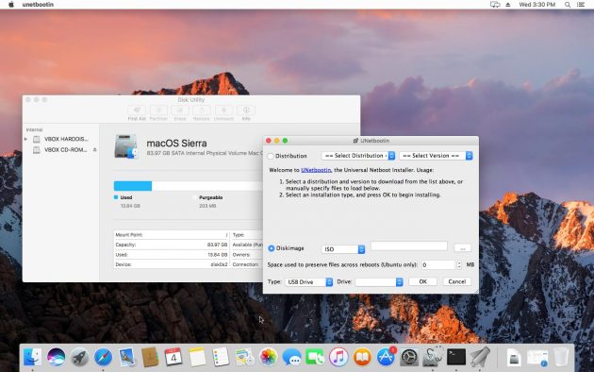Expand the VBOX HARDDISK disclosure triangle
This screenshot has height=372, width=594.
(x=25, y=139)
